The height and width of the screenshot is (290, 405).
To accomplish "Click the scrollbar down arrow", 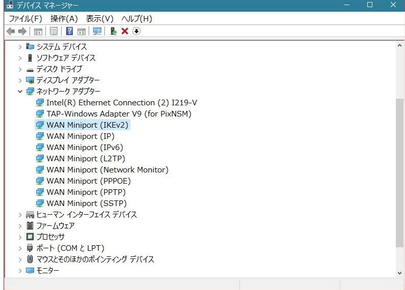I will tap(399, 273).
